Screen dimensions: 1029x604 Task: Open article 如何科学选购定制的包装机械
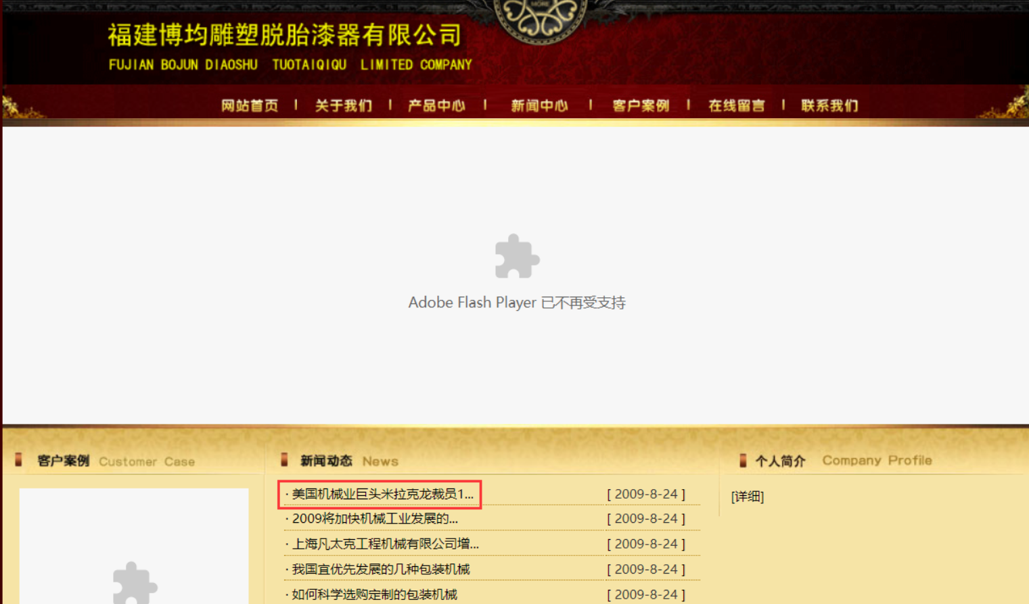pos(374,594)
